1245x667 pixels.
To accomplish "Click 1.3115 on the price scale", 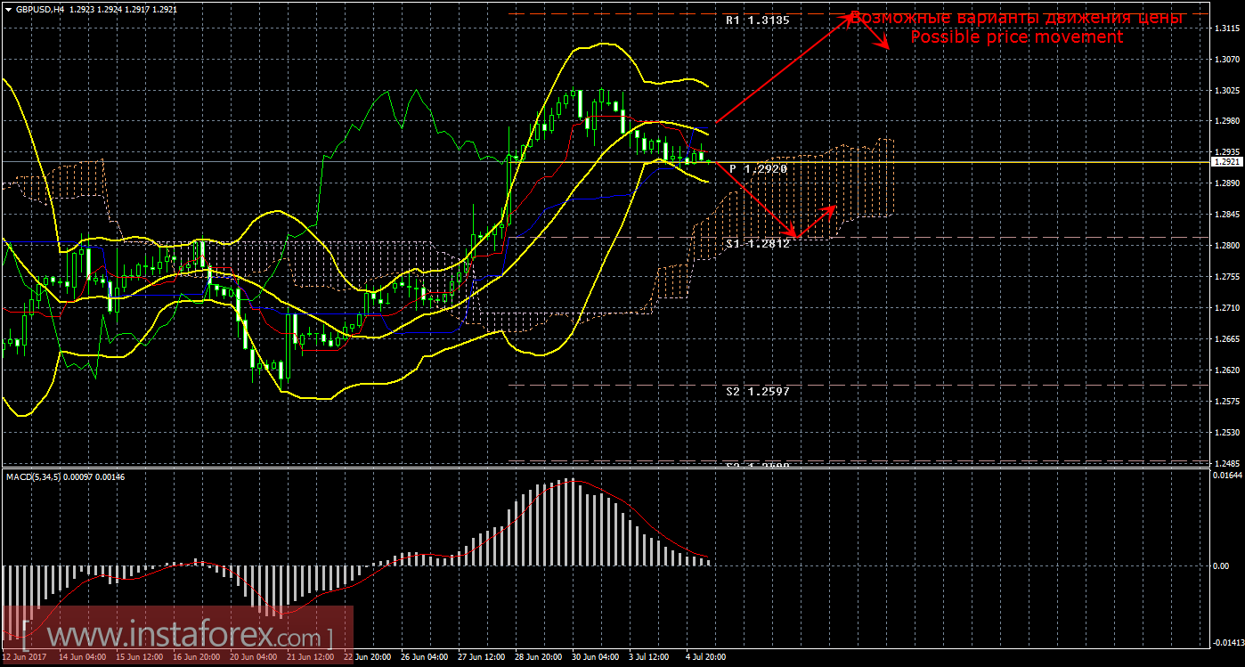I will [1227, 28].
